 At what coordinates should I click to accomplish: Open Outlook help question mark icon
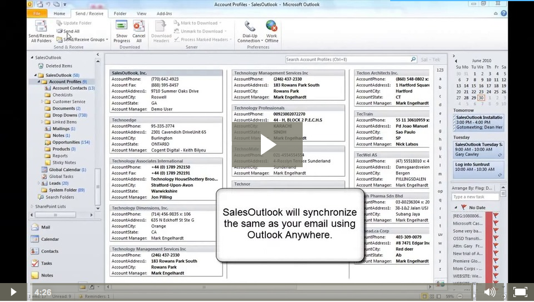coord(504,13)
